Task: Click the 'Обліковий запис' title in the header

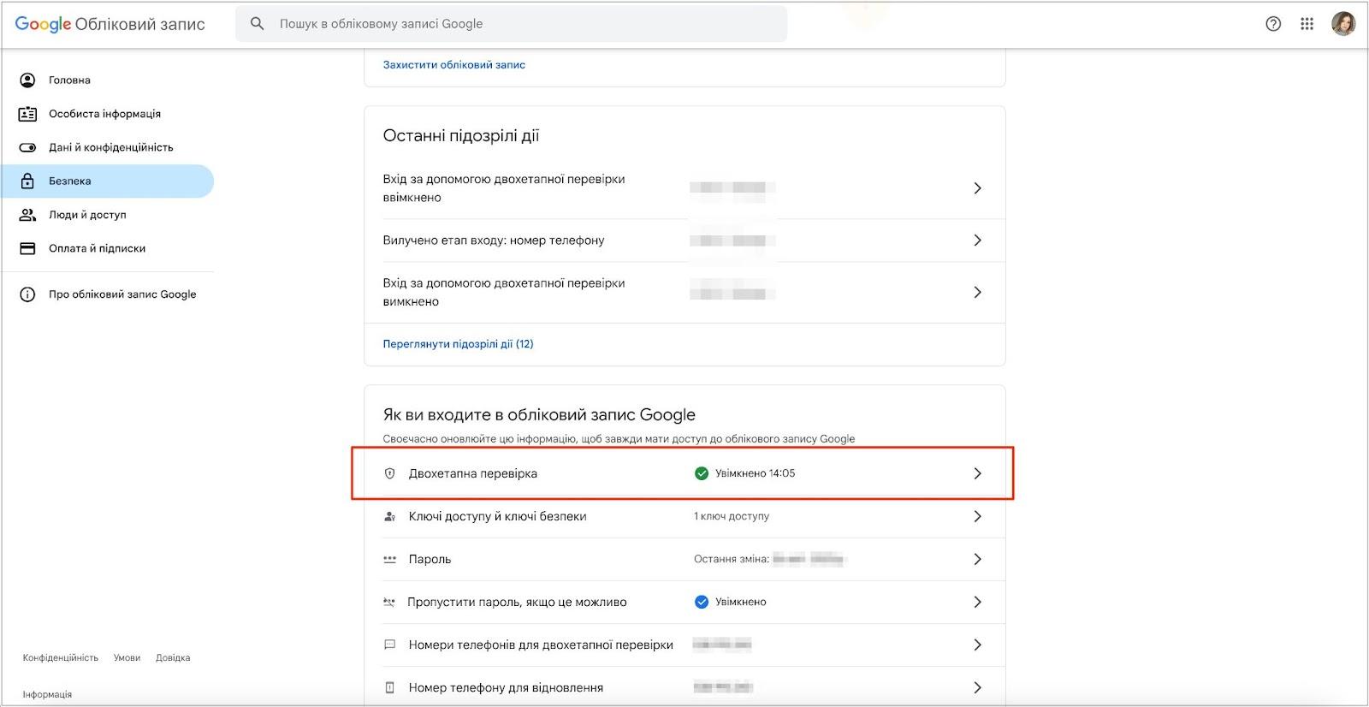Action: coord(140,24)
